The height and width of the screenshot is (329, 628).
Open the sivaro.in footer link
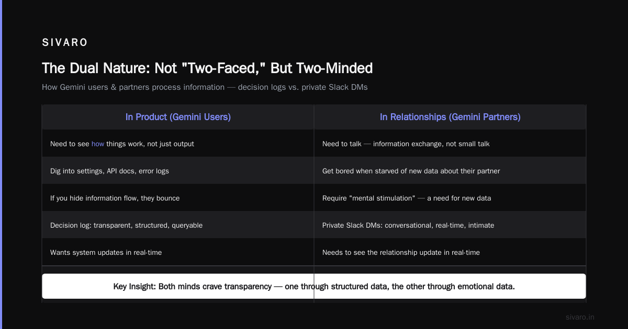pos(580,317)
